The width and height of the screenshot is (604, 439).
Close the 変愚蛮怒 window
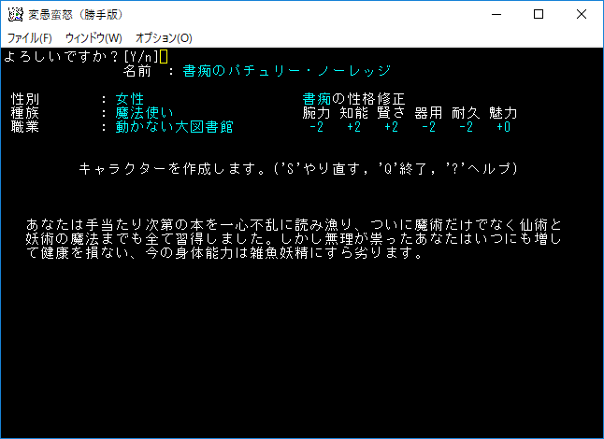582,14
